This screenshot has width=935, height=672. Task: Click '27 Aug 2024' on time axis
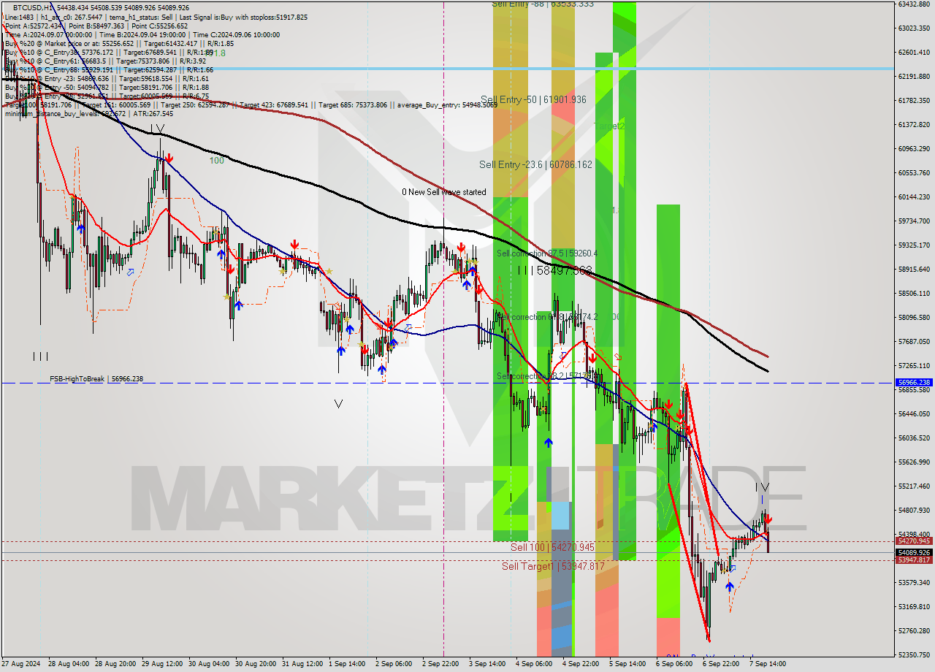[x=21, y=664]
